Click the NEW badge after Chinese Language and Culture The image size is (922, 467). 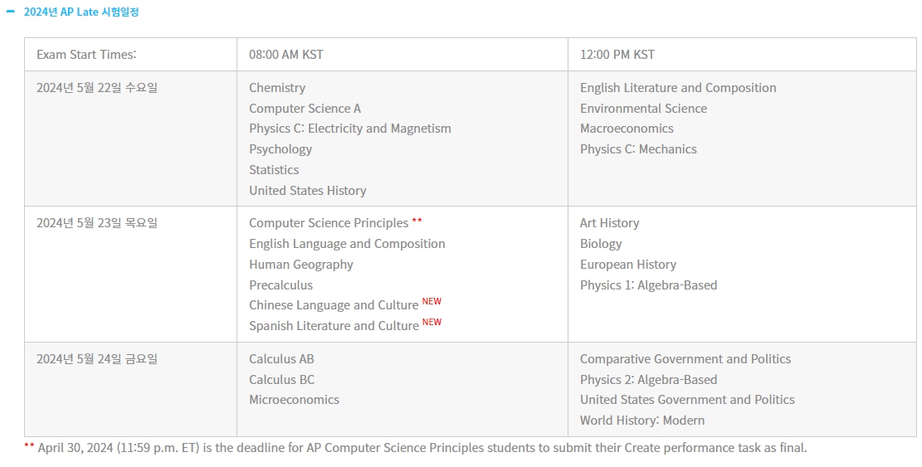point(432,301)
